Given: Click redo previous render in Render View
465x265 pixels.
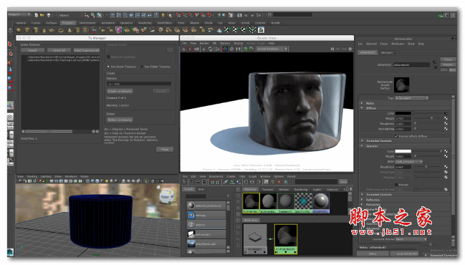Looking at the screenshot, I should pyautogui.click(x=184, y=49).
